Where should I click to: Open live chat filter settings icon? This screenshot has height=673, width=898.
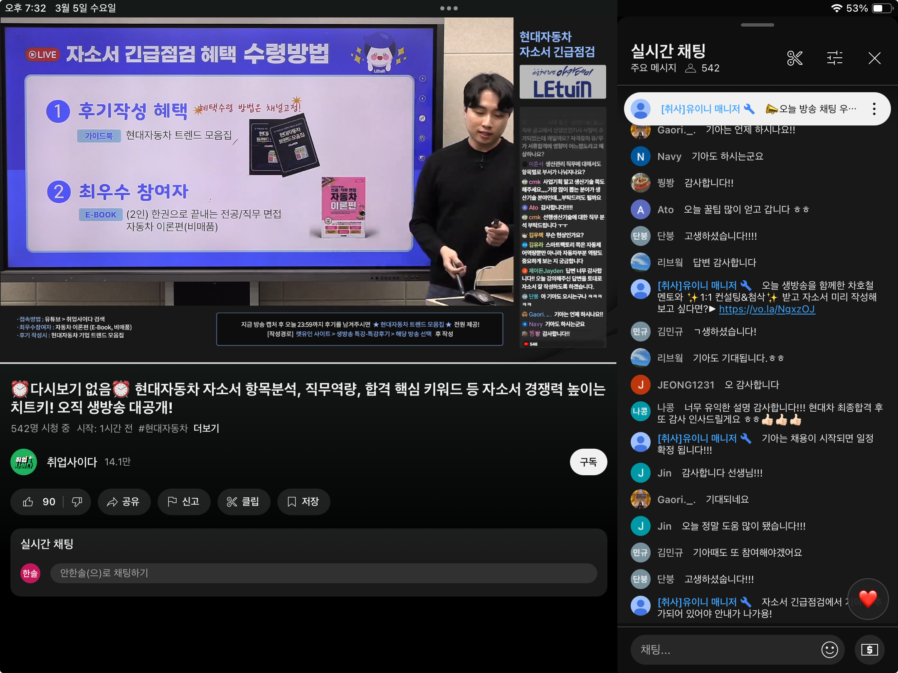[x=834, y=58]
